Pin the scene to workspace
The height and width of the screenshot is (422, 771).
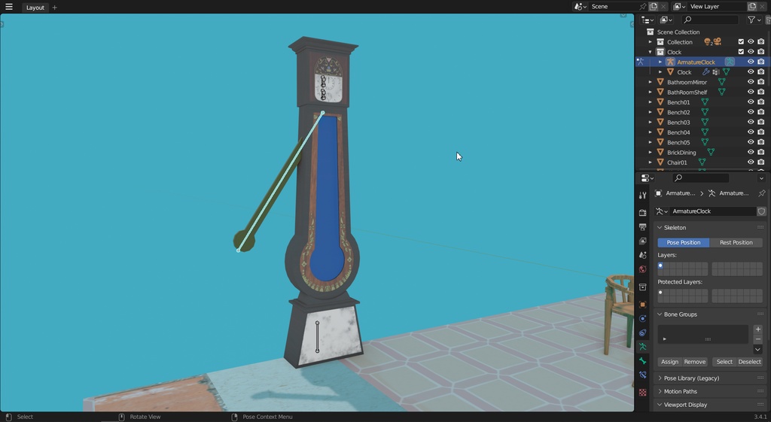(x=642, y=6)
